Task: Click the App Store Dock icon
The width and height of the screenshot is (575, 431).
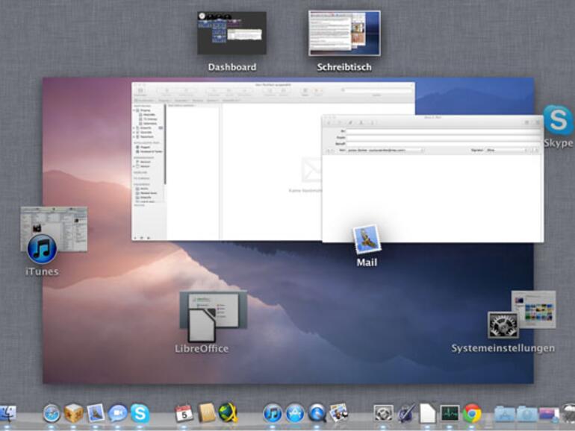Action: coord(295,413)
